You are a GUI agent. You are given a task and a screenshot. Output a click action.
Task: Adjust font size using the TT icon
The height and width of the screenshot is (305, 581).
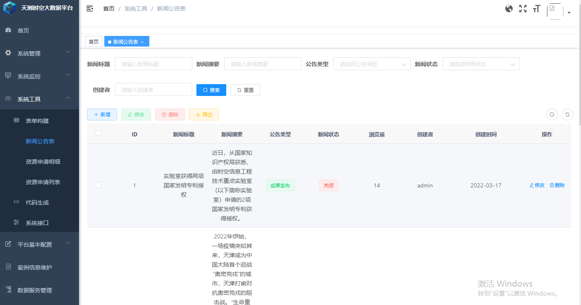536,8
